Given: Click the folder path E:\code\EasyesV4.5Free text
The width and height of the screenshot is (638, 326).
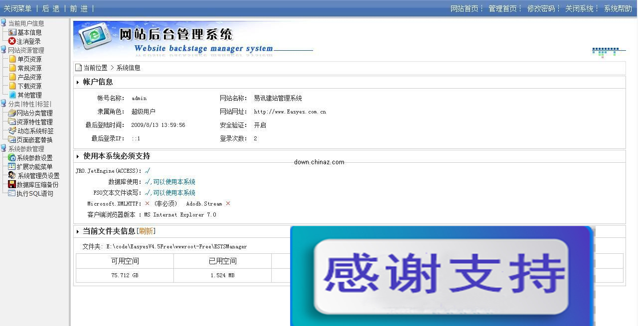Looking at the screenshot, I should coord(176,247).
